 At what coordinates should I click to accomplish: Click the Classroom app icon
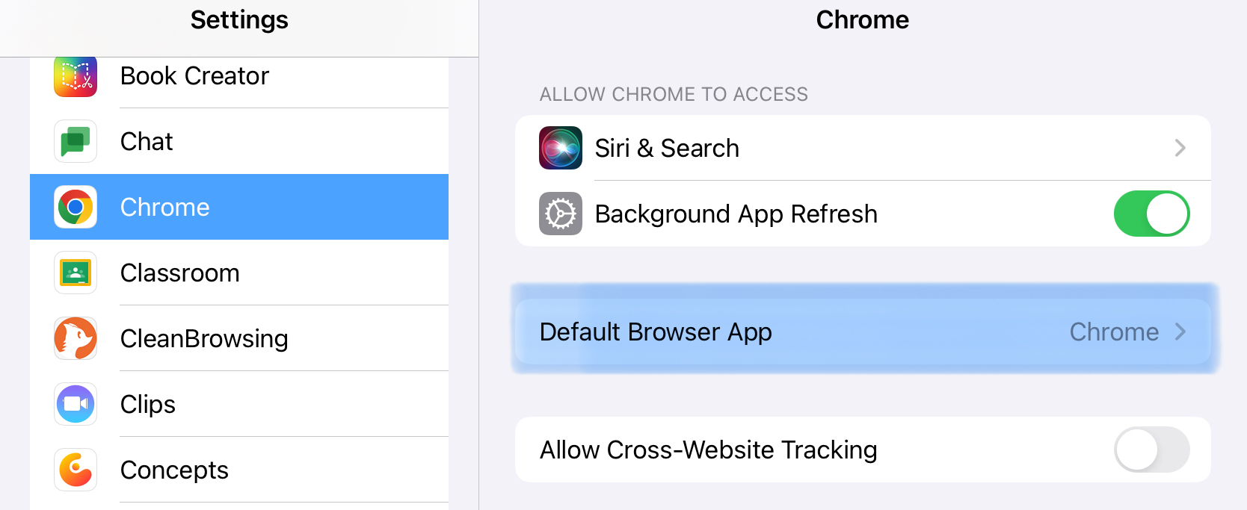tap(76, 273)
